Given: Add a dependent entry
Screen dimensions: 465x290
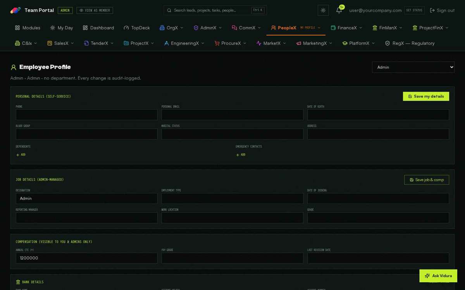Looking at the screenshot, I should 21,155.
